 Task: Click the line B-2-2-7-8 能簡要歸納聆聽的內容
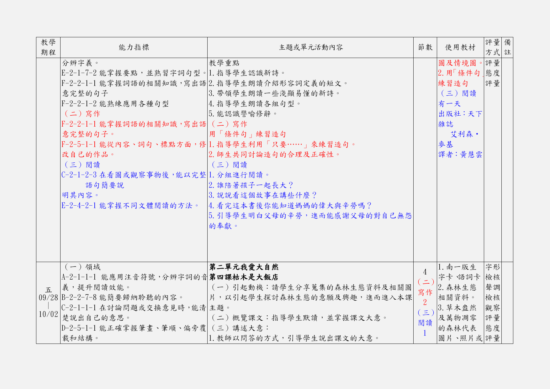123,297
